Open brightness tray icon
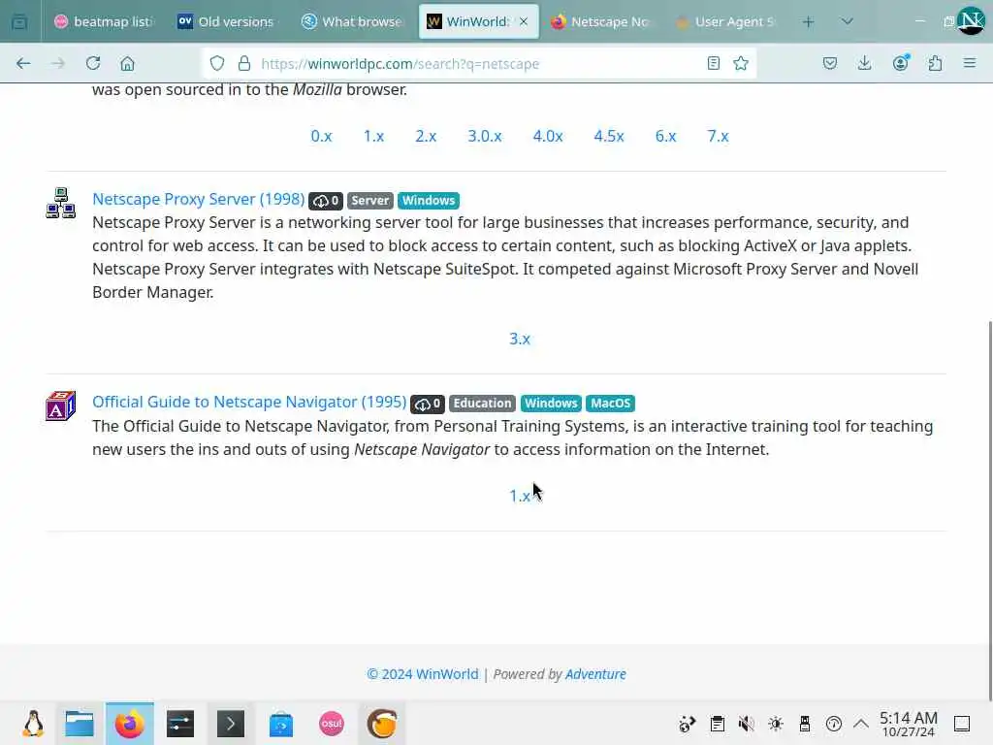Screen dimensions: 993x745 775,724
